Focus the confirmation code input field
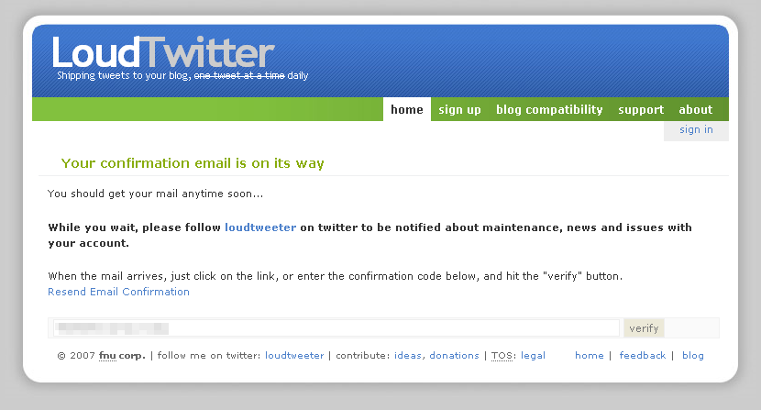The width and height of the screenshot is (761, 410). point(336,327)
